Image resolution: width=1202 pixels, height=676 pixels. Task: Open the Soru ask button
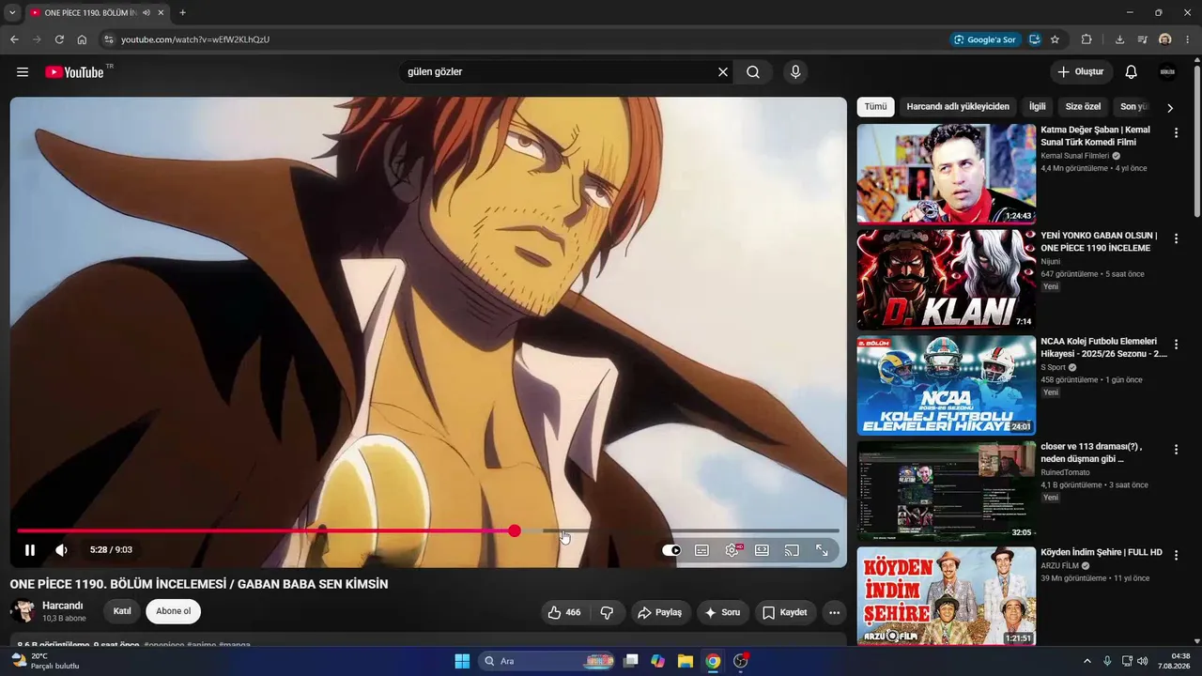(x=722, y=612)
